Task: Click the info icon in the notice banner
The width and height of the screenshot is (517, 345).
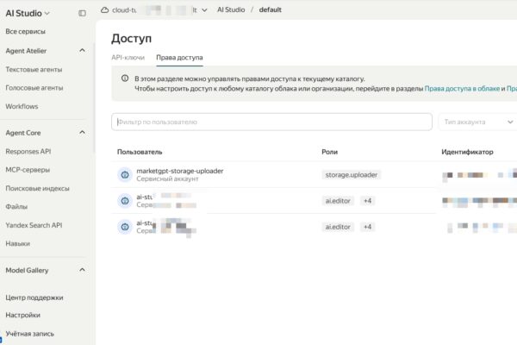Action: click(125, 78)
